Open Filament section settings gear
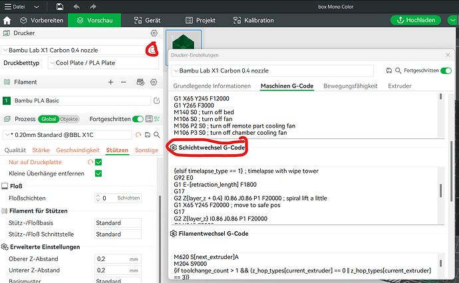The height and width of the screenshot is (283, 459). (154, 82)
